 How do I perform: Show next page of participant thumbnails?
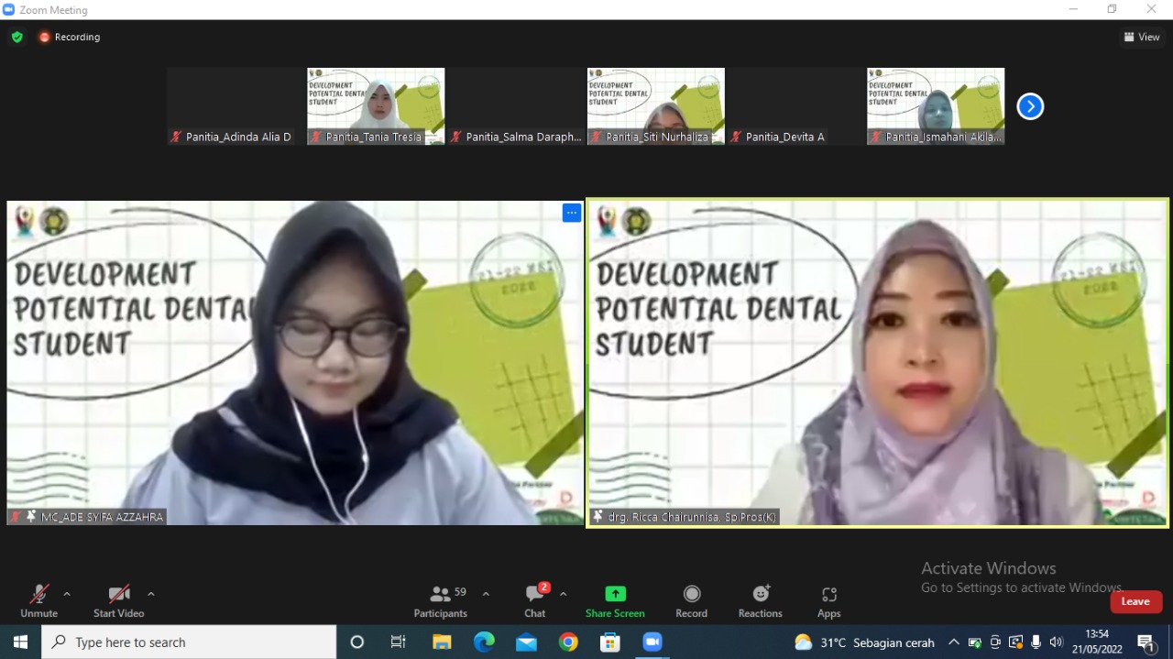(x=1030, y=107)
